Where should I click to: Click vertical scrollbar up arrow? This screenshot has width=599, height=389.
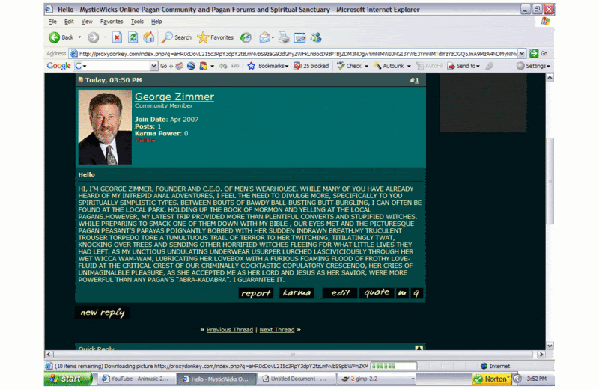[550, 78]
